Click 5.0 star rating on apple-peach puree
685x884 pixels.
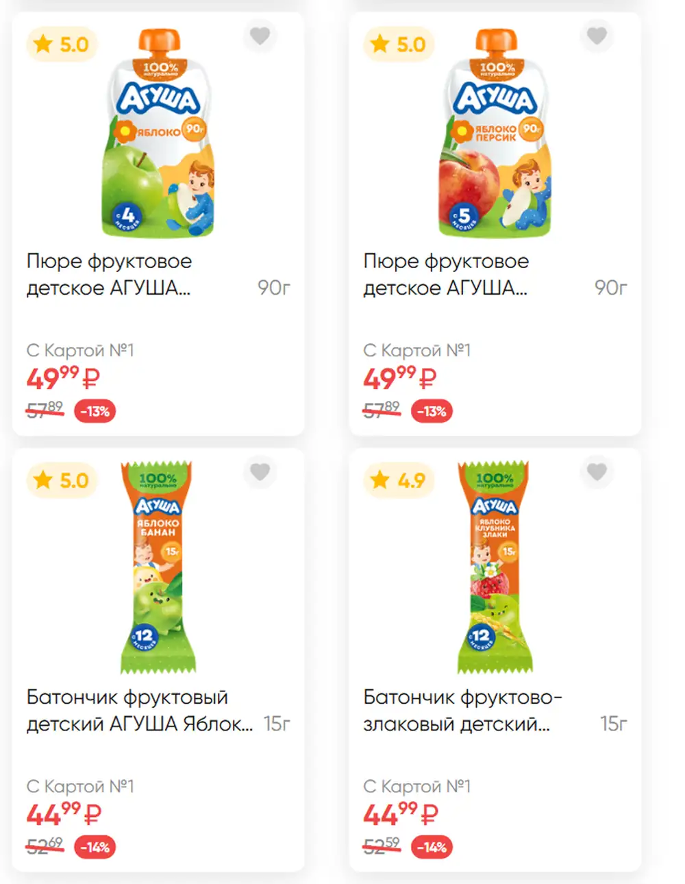pos(399,45)
